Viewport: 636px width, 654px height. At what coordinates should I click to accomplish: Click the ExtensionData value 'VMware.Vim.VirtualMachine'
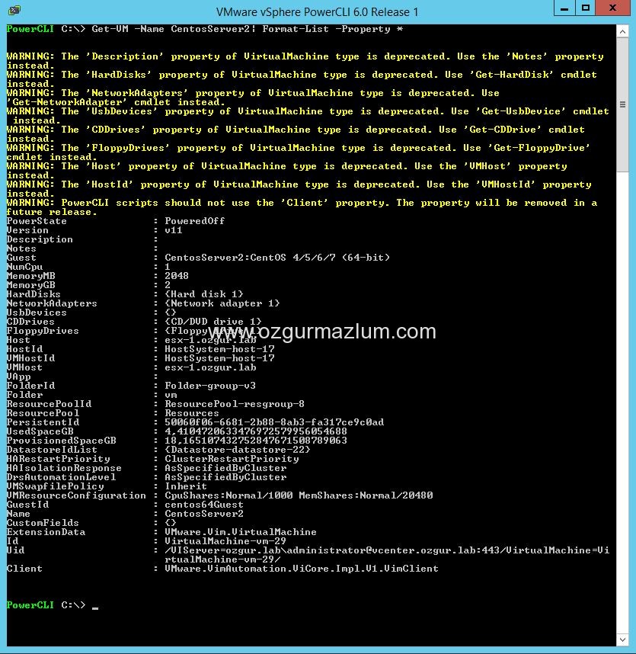(x=241, y=532)
